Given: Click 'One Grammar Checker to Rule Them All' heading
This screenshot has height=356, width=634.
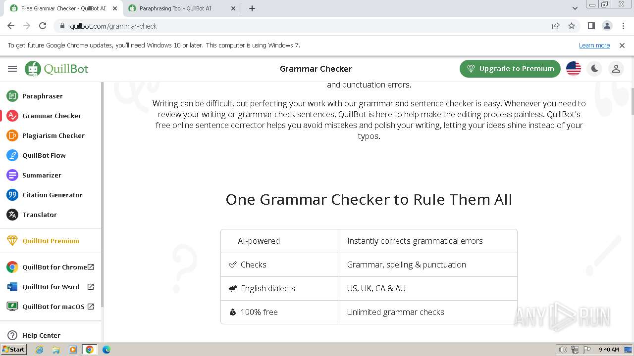Looking at the screenshot, I should [369, 199].
